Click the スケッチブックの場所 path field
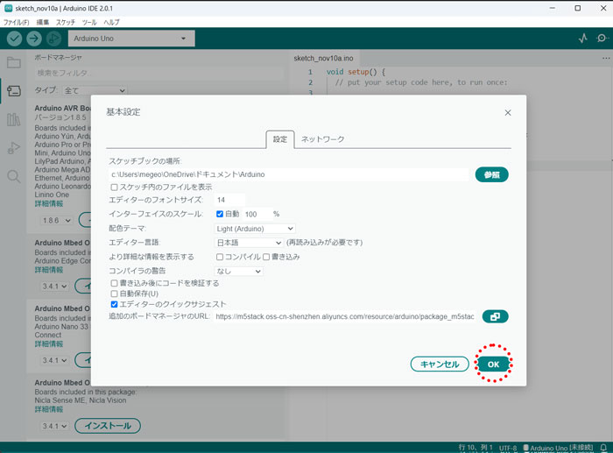The width and height of the screenshot is (613, 453). 288,174
